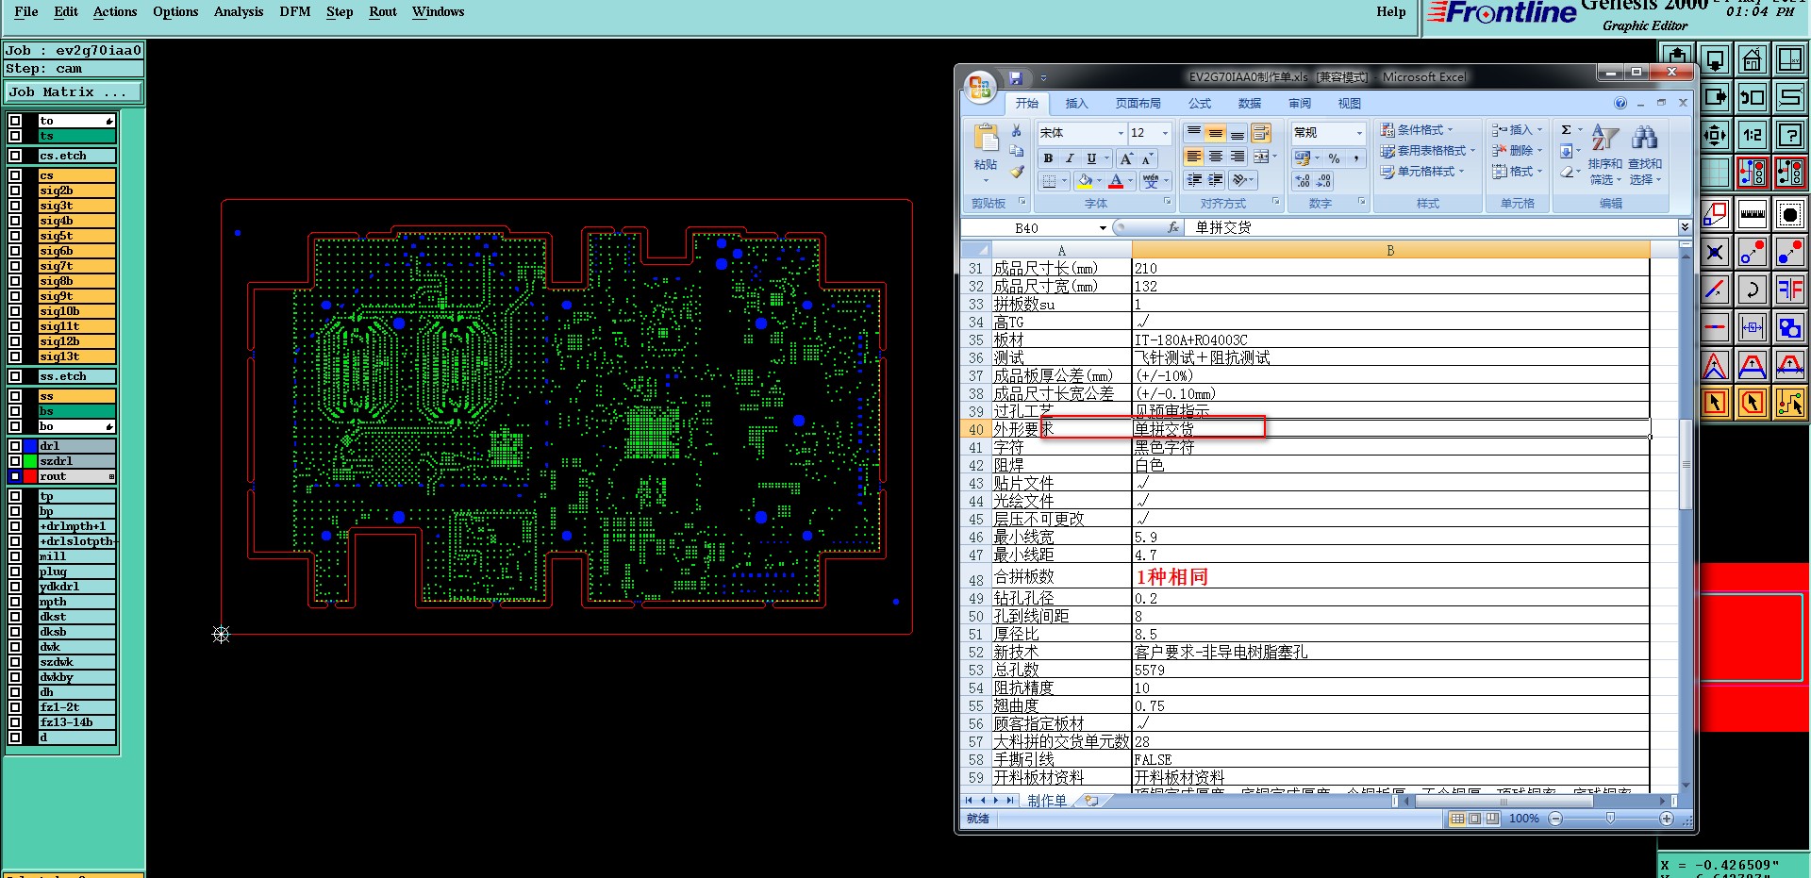The height and width of the screenshot is (878, 1811).
Task: Select cell containing 黑色字符
Action: [1390, 447]
